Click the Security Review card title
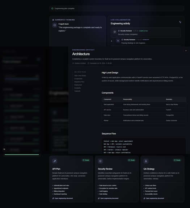 click(x=105, y=169)
